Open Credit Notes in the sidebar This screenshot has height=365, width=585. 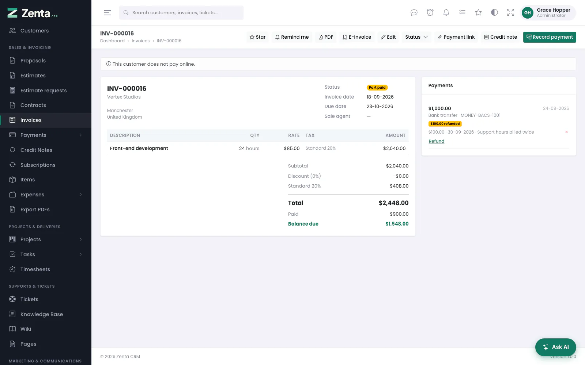tap(46, 150)
